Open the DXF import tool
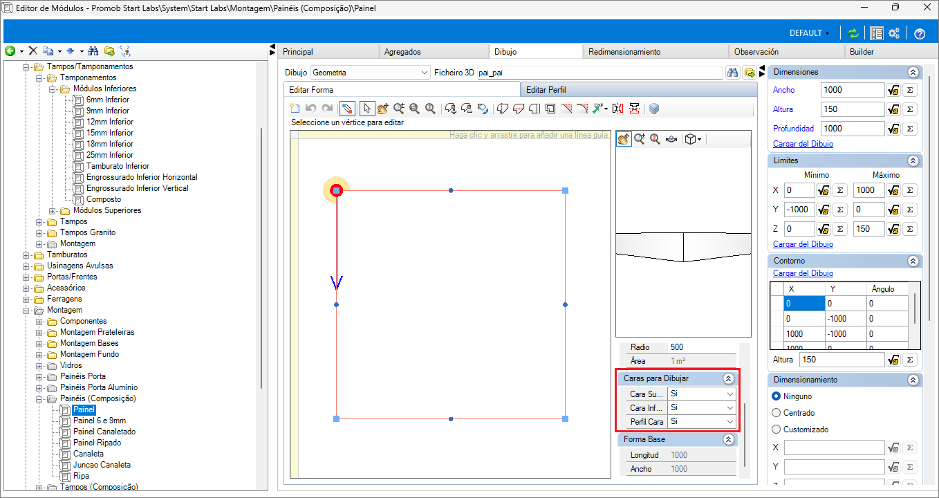The image size is (939, 498). 599,108
